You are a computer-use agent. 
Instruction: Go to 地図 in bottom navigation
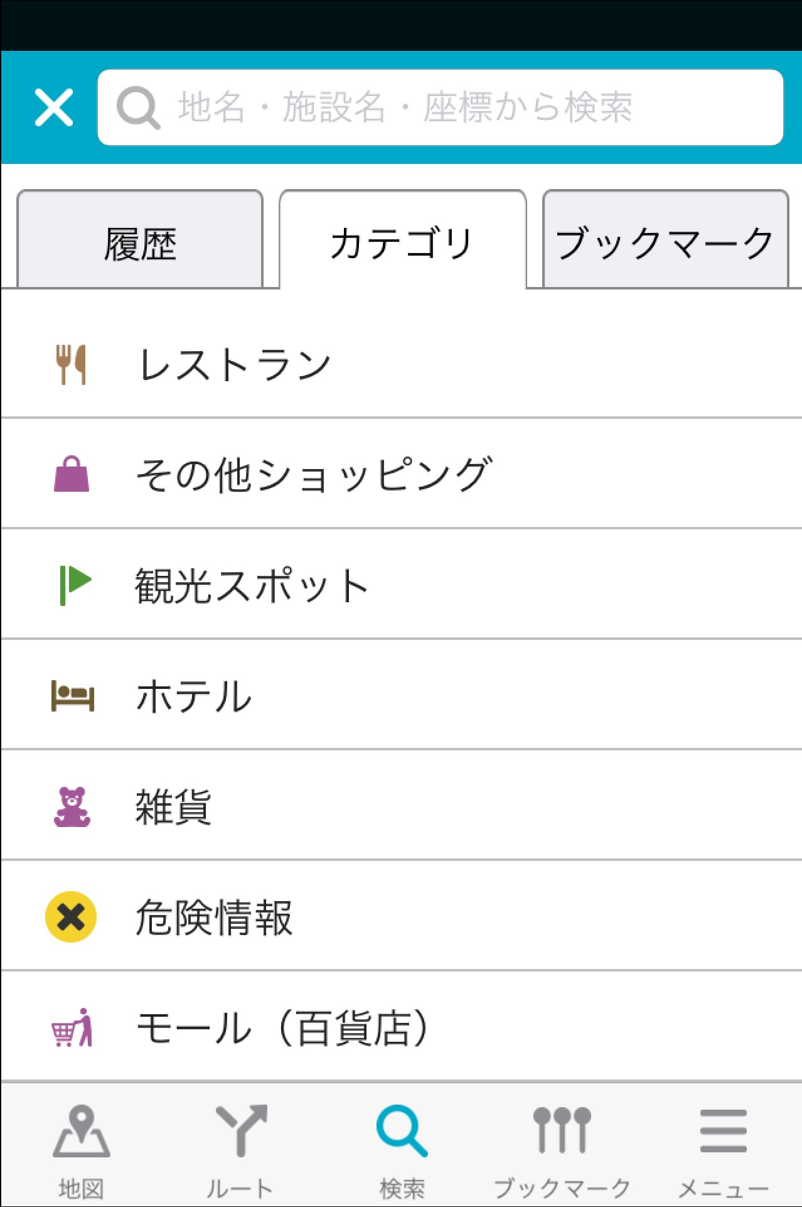coord(81,1150)
